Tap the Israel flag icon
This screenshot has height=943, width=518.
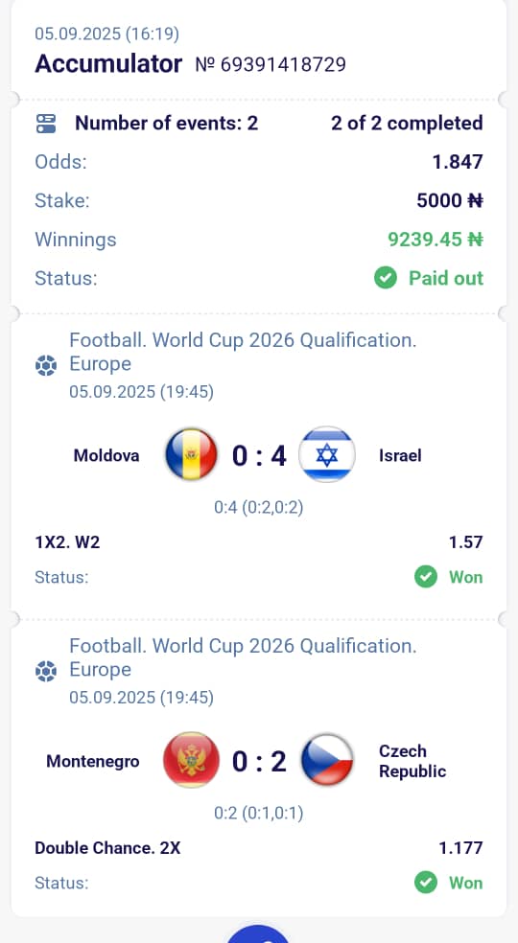[326, 454]
